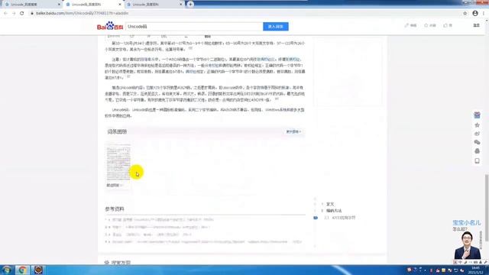Open the fourth reference citation link
The width and height of the screenshot is (489, 275).
click(207, 241)
